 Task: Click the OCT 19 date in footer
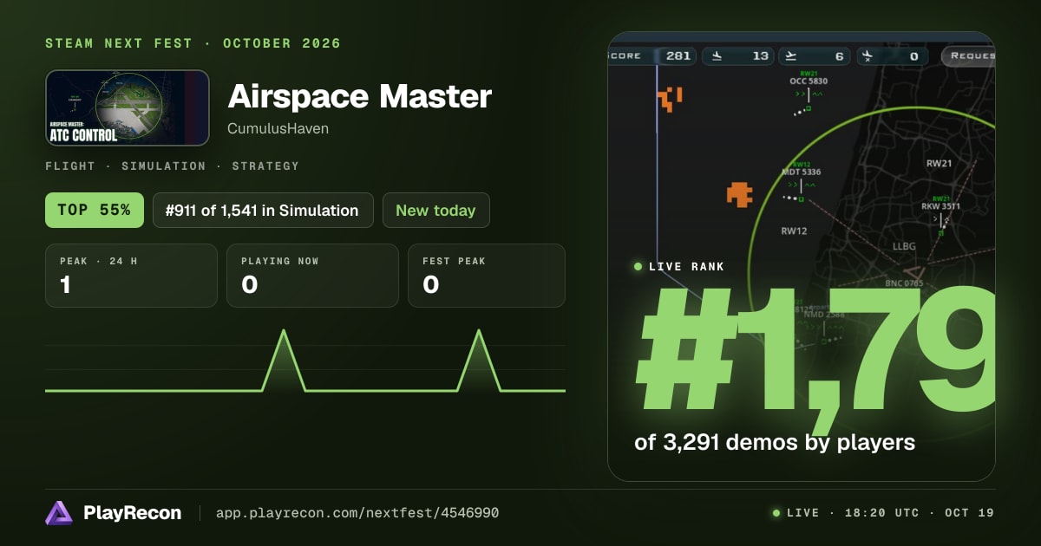click(970, 513)
